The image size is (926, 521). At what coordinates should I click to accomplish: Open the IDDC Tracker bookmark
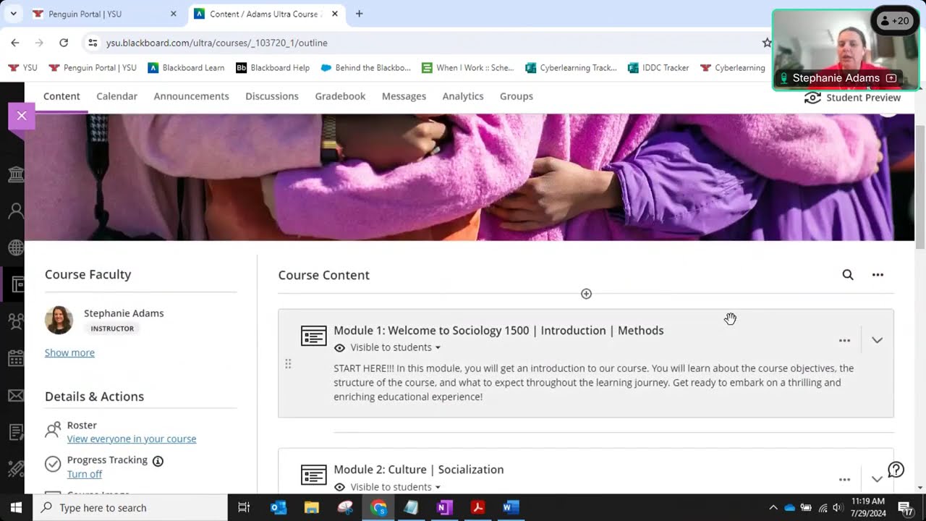pos(658,68)
